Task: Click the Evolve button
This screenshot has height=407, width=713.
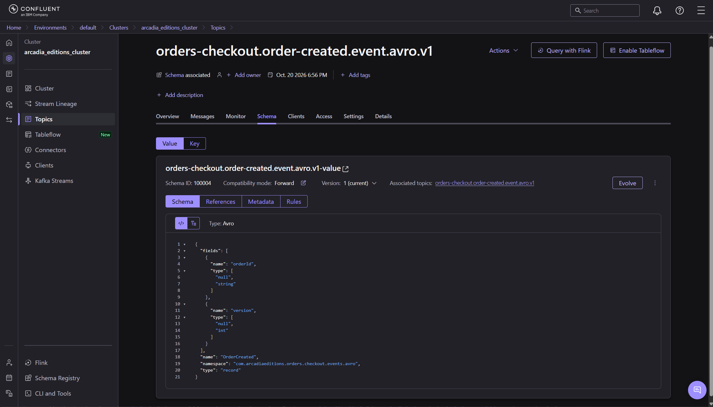Action: point(627,183)
